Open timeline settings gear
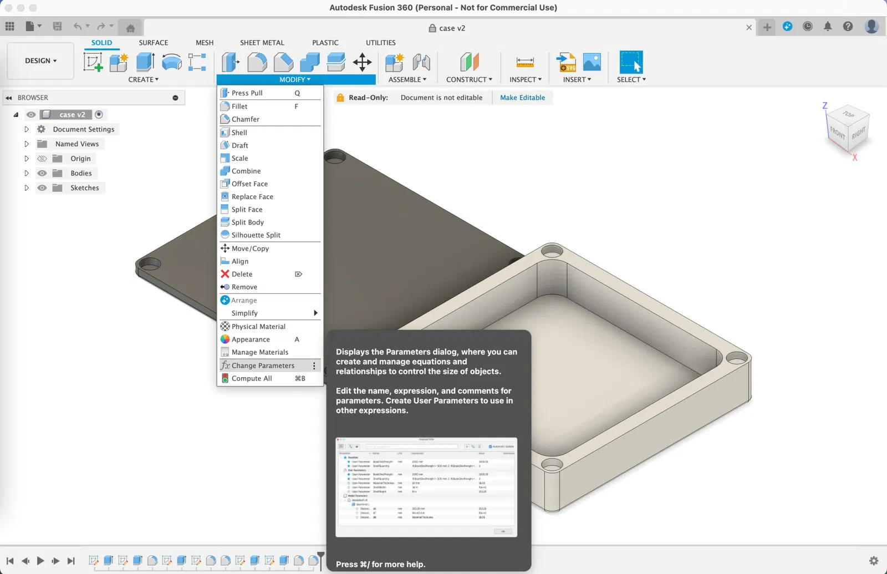 click(874, 561)
